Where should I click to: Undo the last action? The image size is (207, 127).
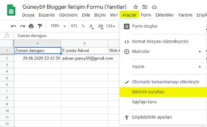click(14, 26)
